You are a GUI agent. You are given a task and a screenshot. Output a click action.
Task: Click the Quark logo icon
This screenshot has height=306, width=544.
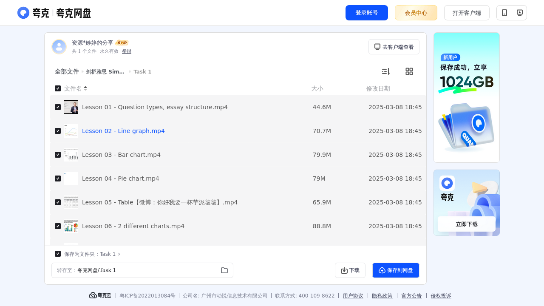[x=23, y=13]
